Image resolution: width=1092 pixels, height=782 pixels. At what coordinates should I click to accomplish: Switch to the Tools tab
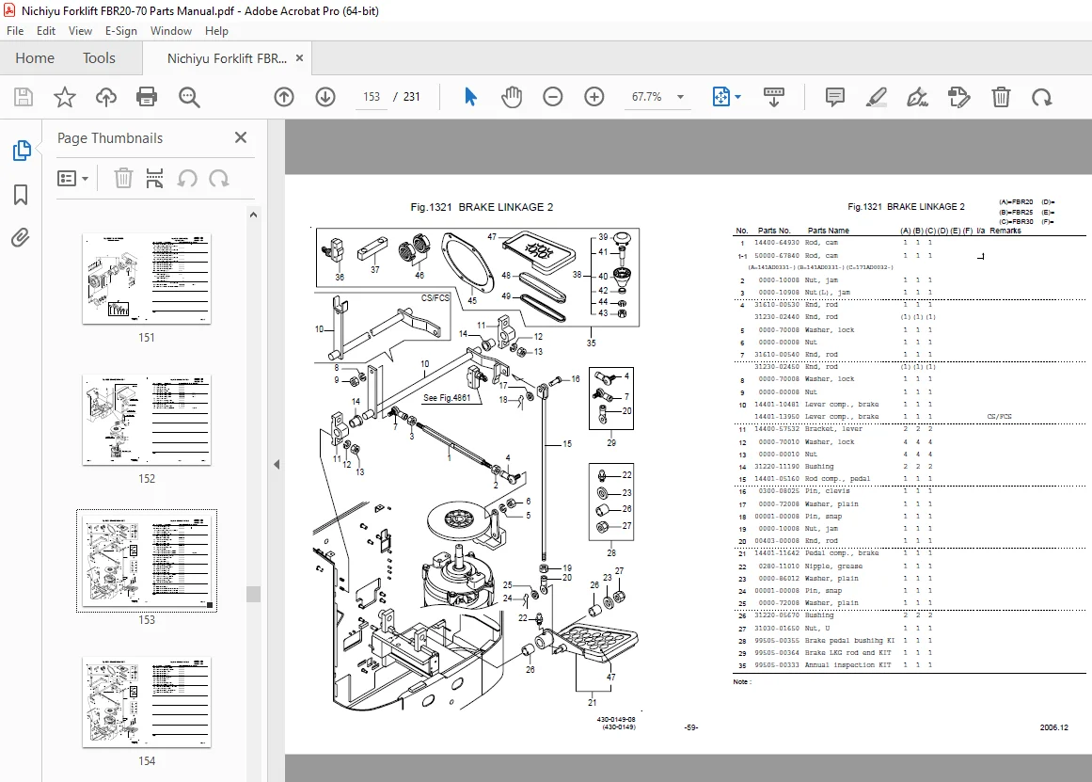[x=99, y=57]
